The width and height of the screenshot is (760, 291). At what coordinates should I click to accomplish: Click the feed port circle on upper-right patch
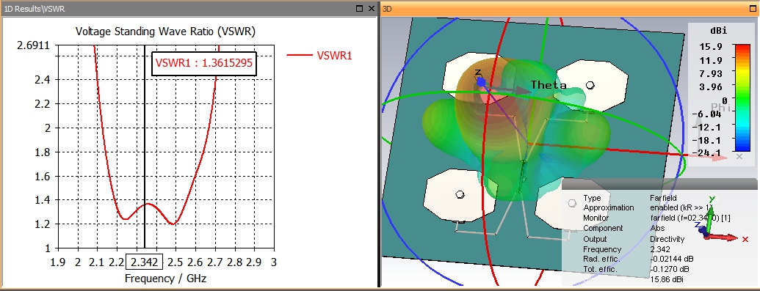[x=590, y=85]
